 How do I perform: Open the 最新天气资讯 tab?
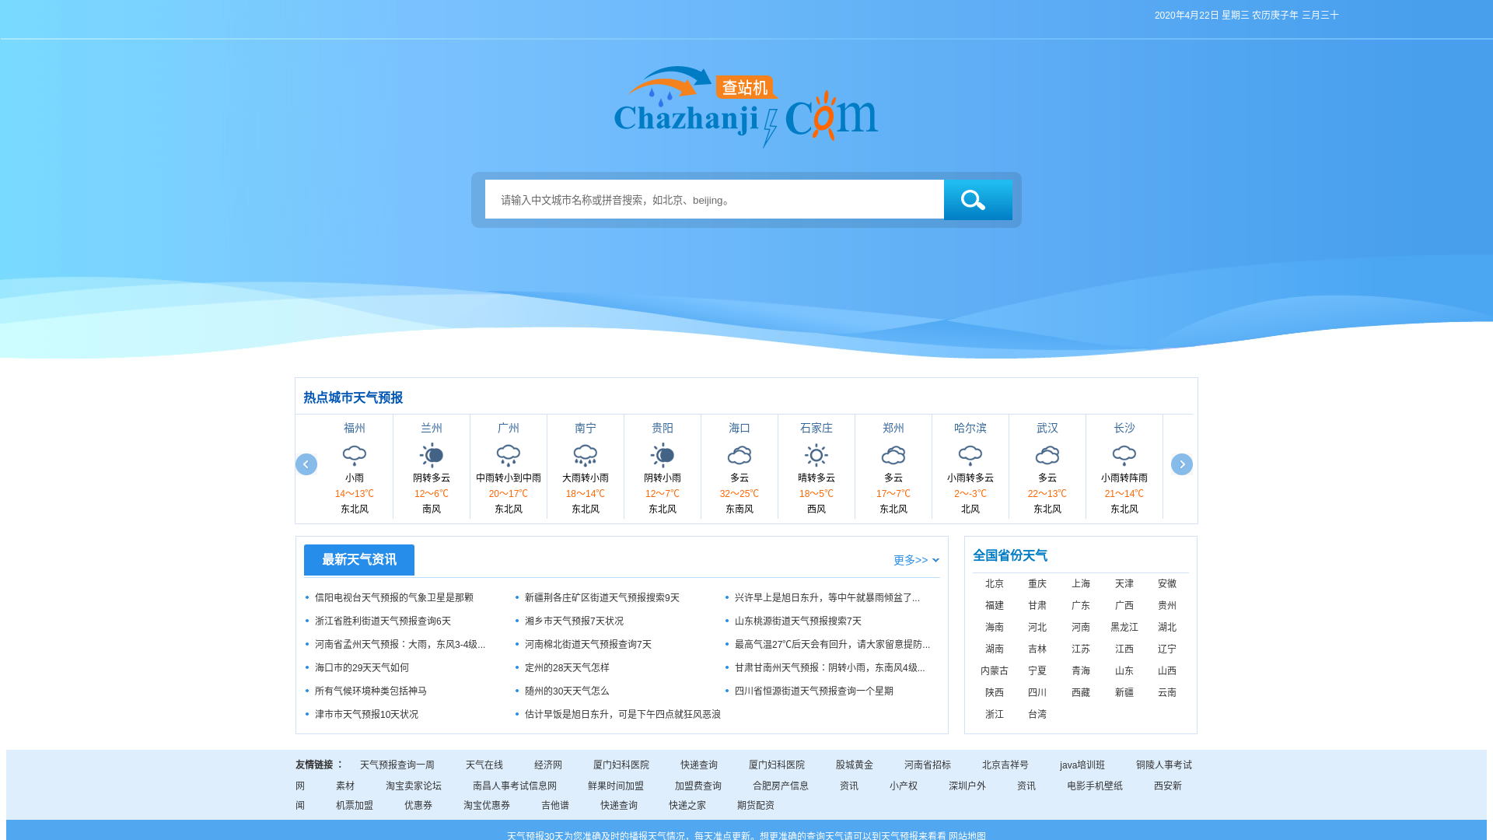pyautogui.click(x=359, y=560)
